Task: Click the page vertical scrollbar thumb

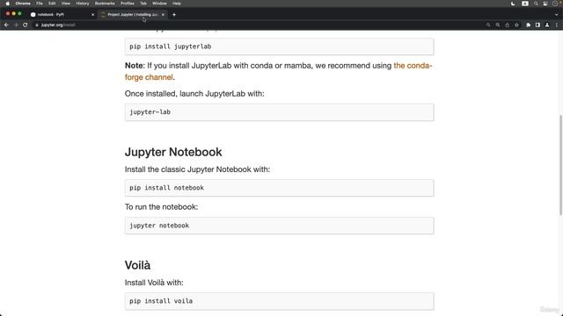Action: tap(560, 165)
